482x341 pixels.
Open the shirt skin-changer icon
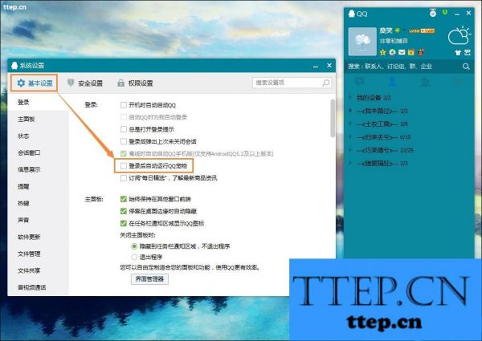pyautogui.click(x=458, y=52)
